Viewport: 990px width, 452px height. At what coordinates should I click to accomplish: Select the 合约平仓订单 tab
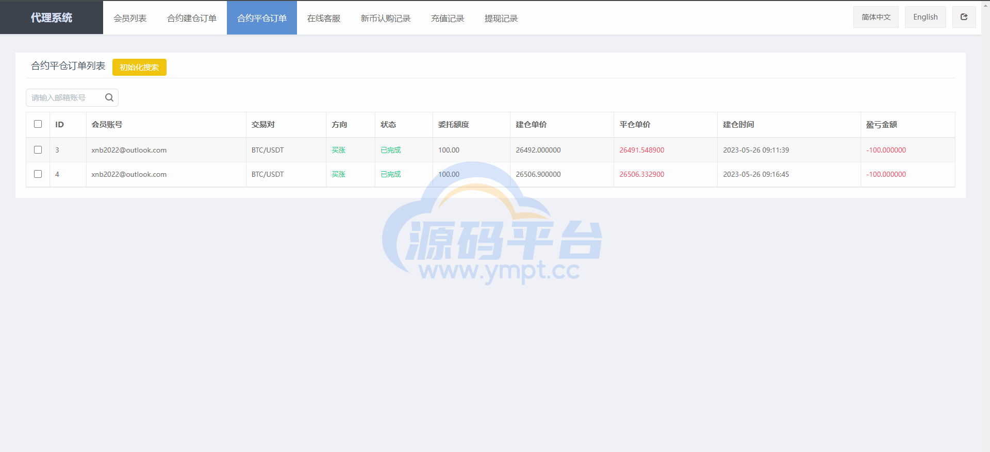(x=262, y=18)
